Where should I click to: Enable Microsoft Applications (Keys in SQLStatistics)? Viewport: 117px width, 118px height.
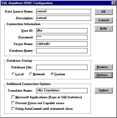(x=47, y=97)
